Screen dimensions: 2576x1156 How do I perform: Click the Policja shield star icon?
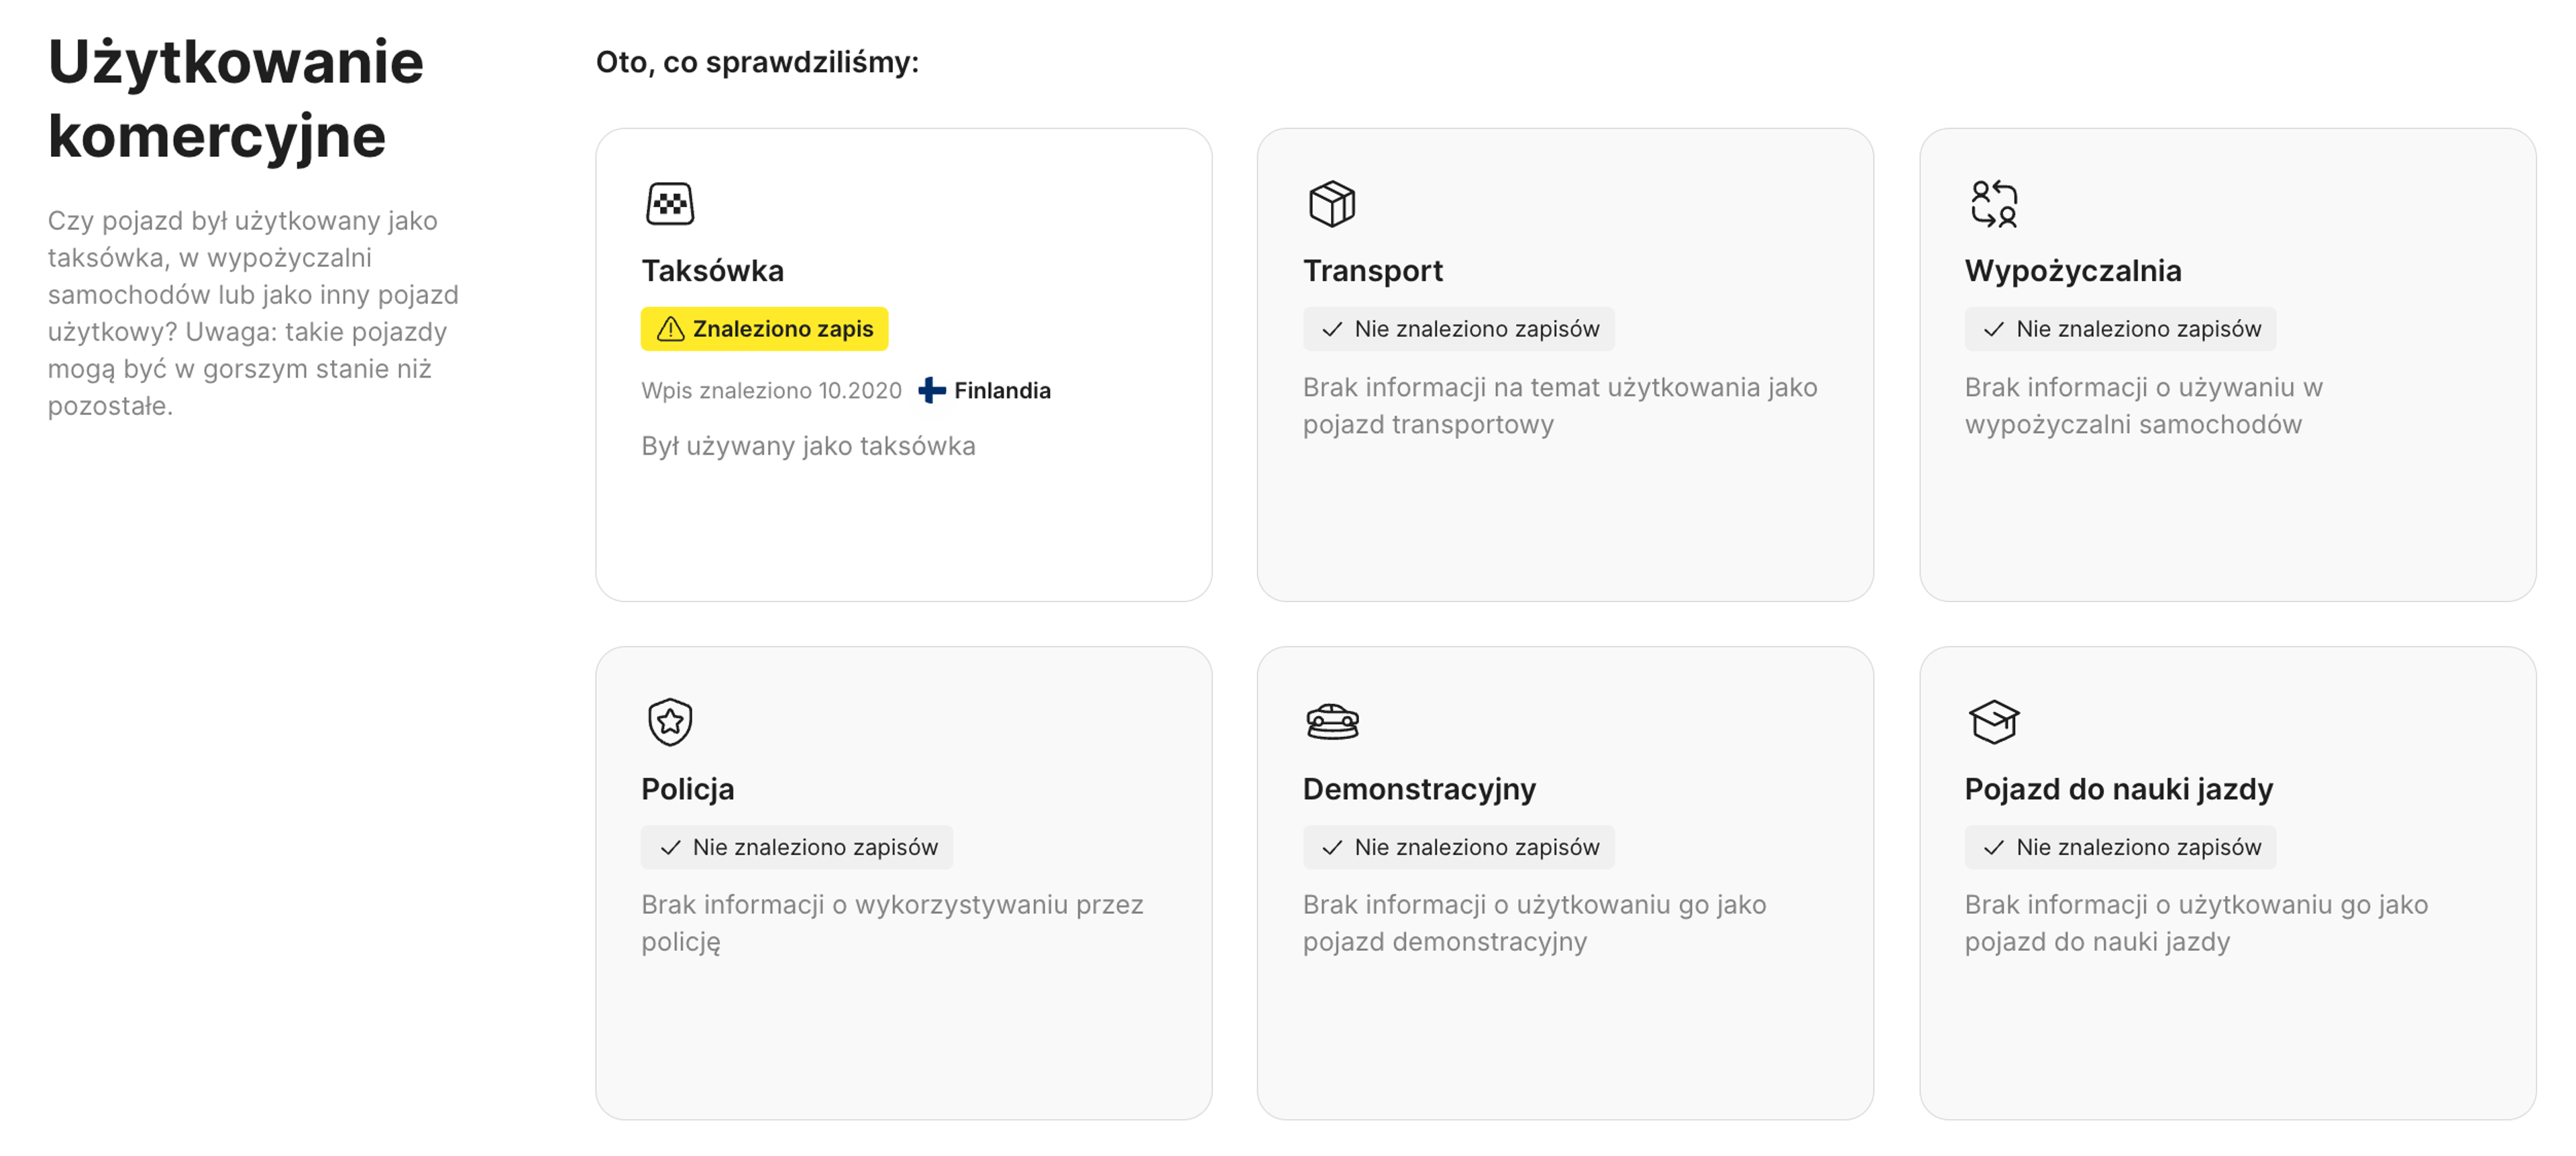coord(669,721)
